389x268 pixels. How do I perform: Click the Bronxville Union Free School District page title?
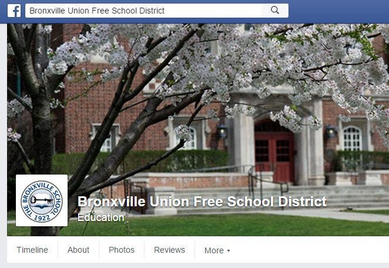pyautogui.click(x=202, y=201)
